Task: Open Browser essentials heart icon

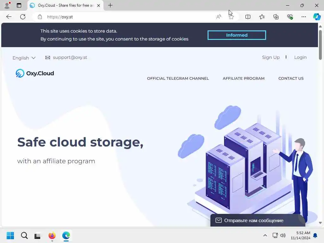Action: point(290,17)
